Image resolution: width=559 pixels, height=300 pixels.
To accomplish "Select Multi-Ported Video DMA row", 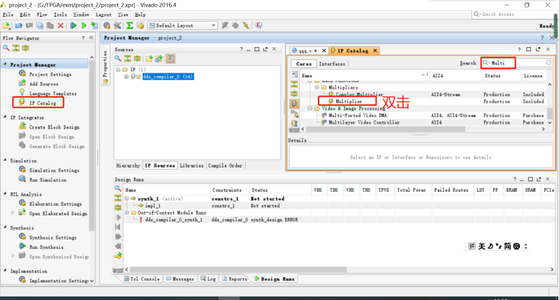I will pos(422,115).
